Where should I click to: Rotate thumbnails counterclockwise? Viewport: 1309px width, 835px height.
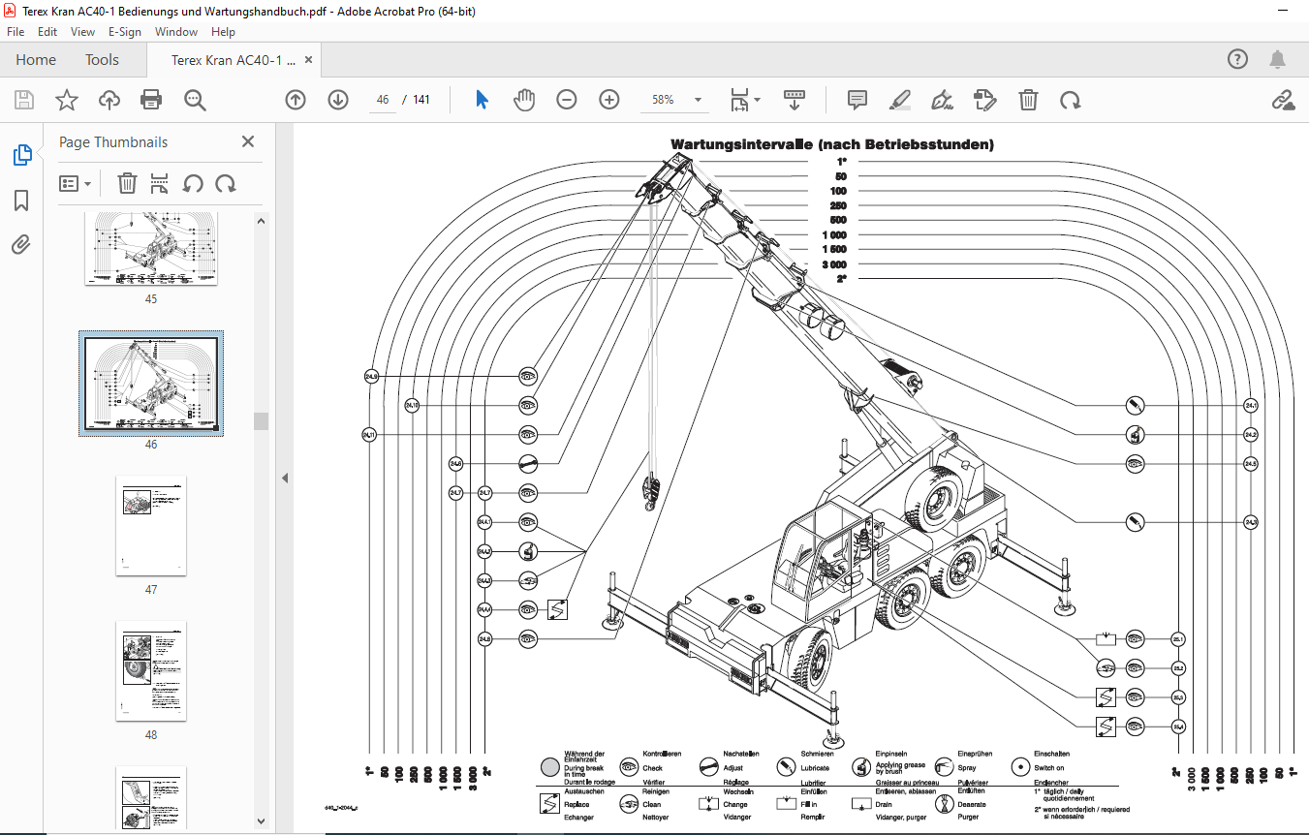[x=193, y=183]
